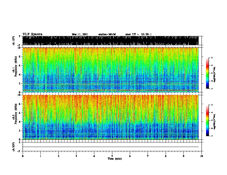Click the "-3" label on upper color bar
This screenshot has width=227, height=175.
tap(211, 58)
